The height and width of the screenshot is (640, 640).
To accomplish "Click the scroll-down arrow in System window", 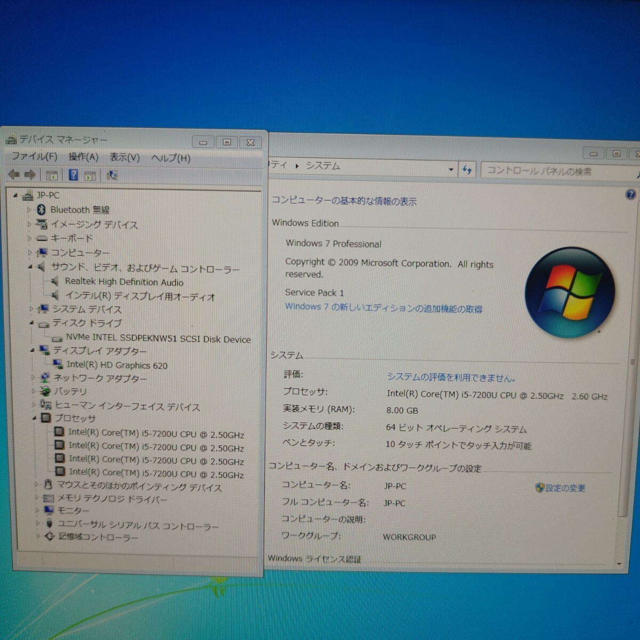I will pyautogui.click(x=619, y=563).
